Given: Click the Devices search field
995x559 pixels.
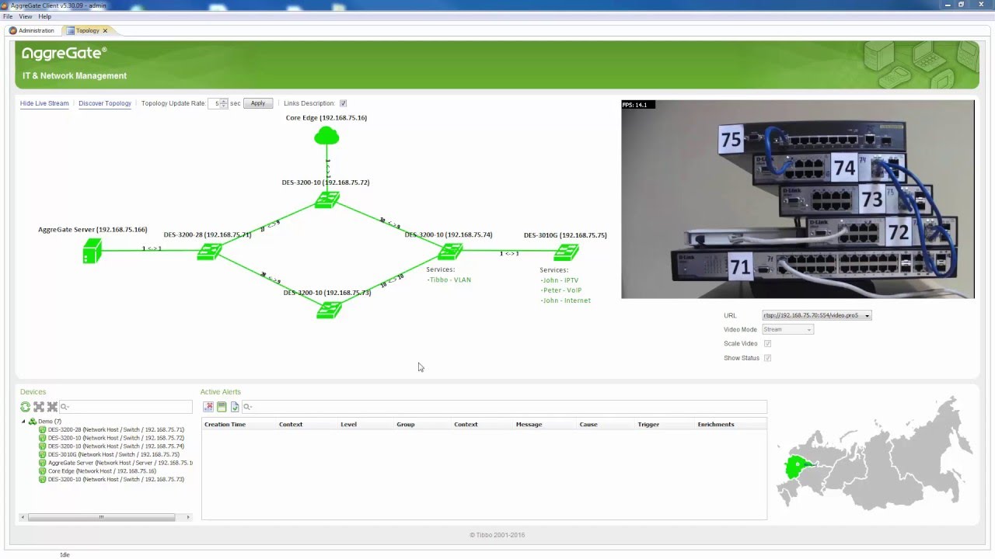Looking at the screenshot, I should 126,407.
